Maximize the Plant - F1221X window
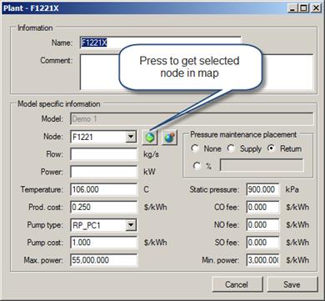Image resolution: width=325 pixels, height=301 pixels. point(303,8)
